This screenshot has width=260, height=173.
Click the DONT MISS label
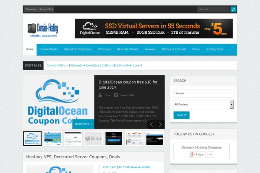click(x=33, y=66)
